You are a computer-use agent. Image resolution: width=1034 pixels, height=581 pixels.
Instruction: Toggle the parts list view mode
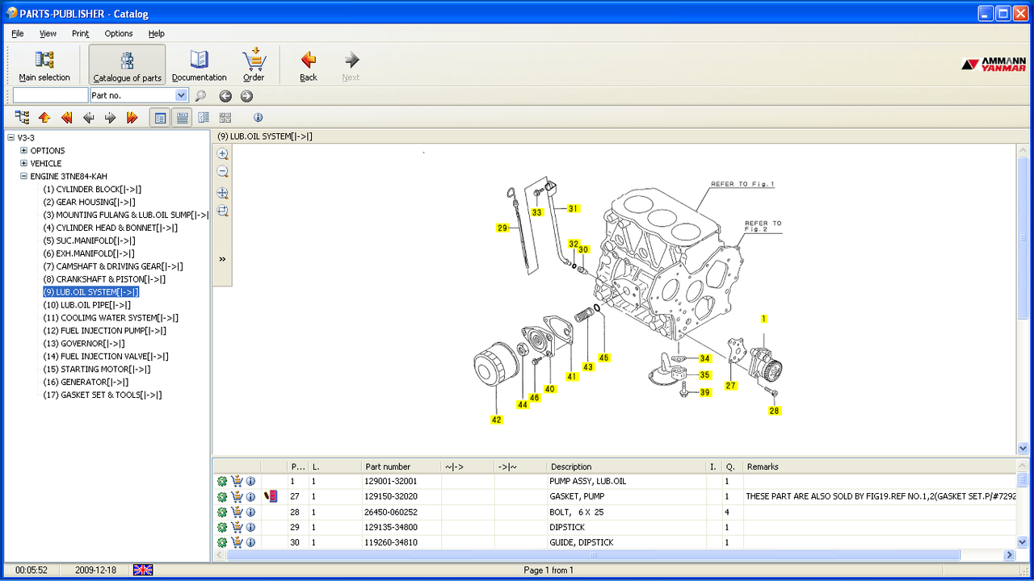(x=160, y=118)
